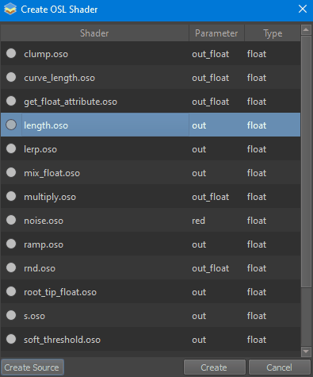
Task: Click the circle icon beside noise.oso
Action: pyautogui.click(x=11, y=220)
